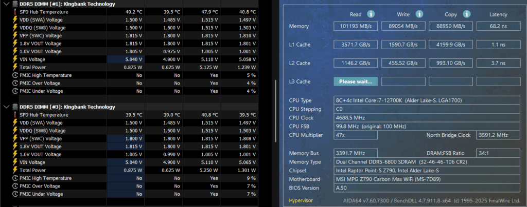This screenshot has height=207, width=527.
Task: Click the Motherboard MSI MPG Z790 field
Action: [427, 179]
